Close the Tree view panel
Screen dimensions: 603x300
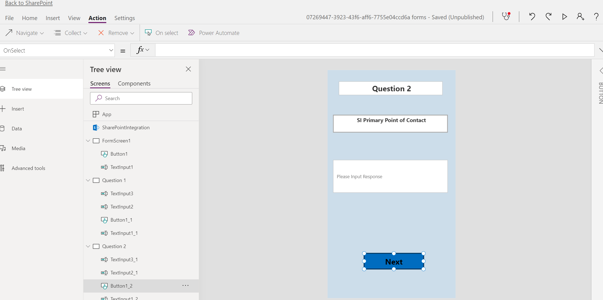(188, 69)
